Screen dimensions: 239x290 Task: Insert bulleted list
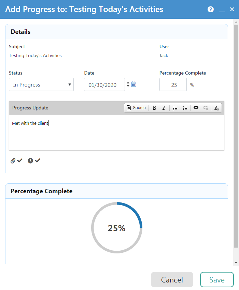pos(185,108)
